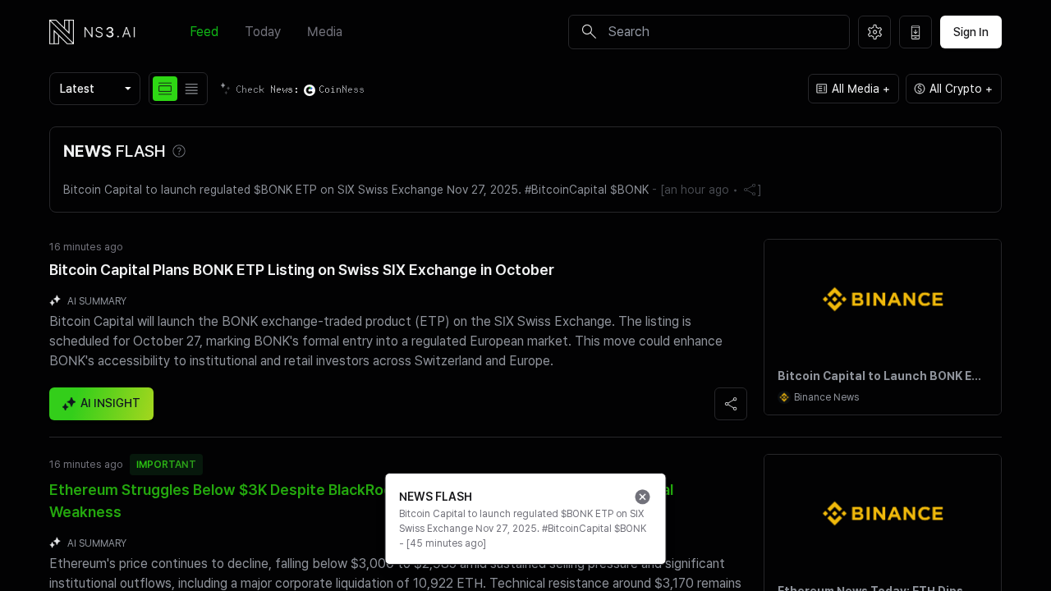Screen dimensions: 1051x591
Task: Open the Media tab
Action: (x=324, y=32)
